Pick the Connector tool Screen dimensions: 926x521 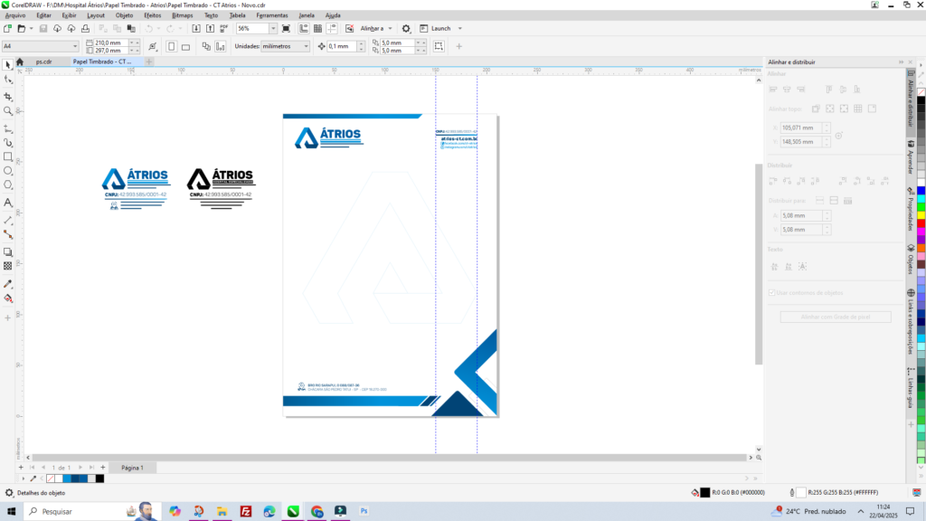point(7,234)
